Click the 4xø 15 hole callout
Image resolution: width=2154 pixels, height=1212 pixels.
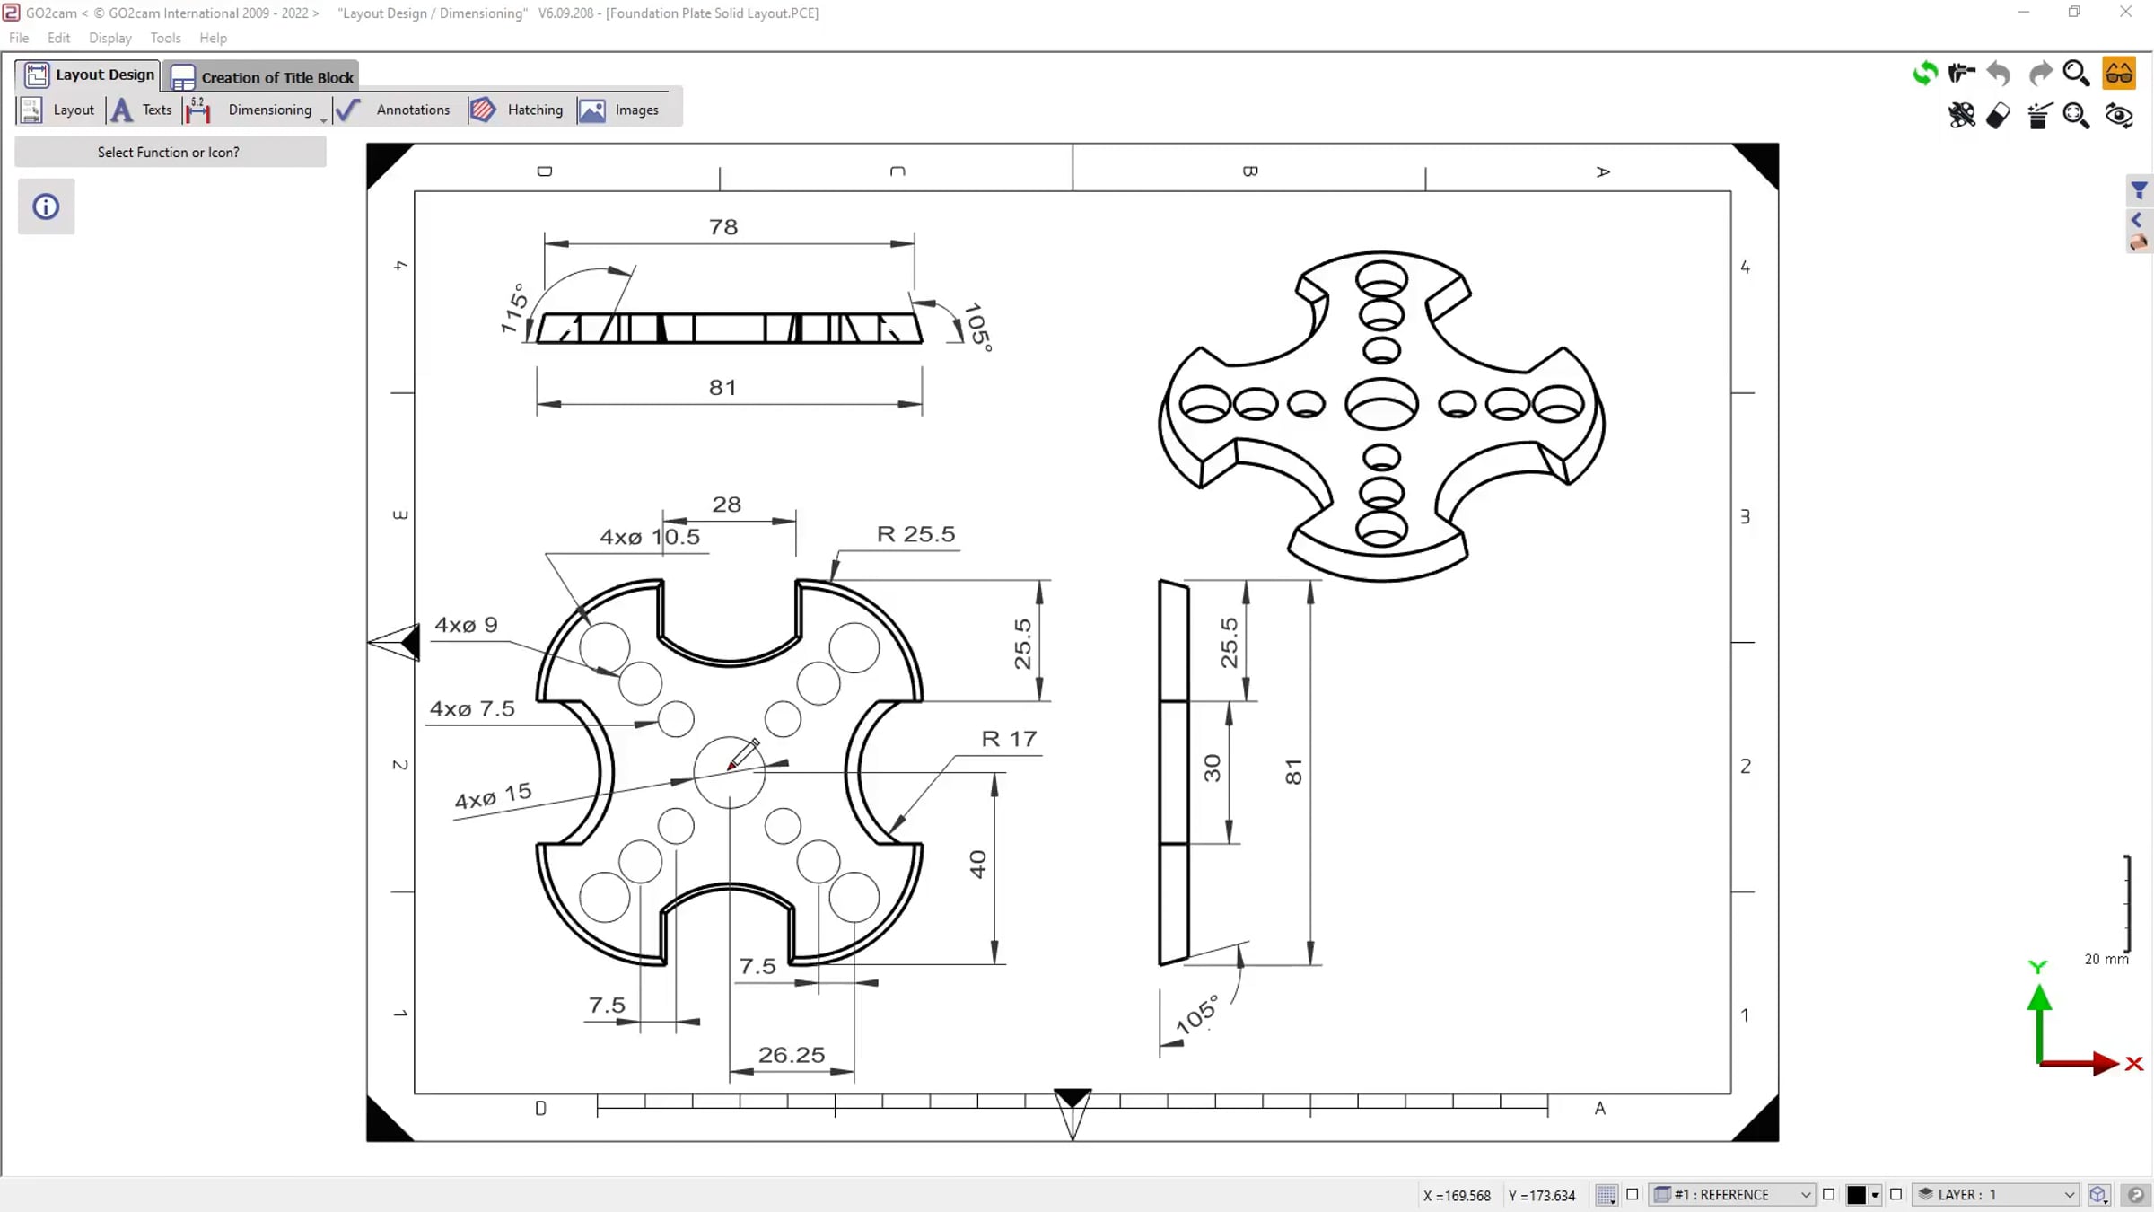tap(494, 795)
